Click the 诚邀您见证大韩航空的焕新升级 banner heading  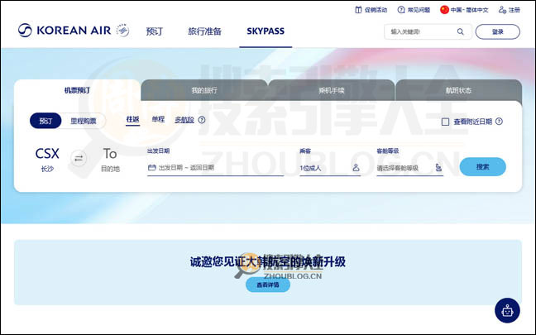[268, 262]
